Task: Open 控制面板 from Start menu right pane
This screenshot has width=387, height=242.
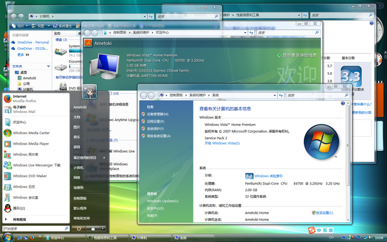Action: [x=80, y=198]
